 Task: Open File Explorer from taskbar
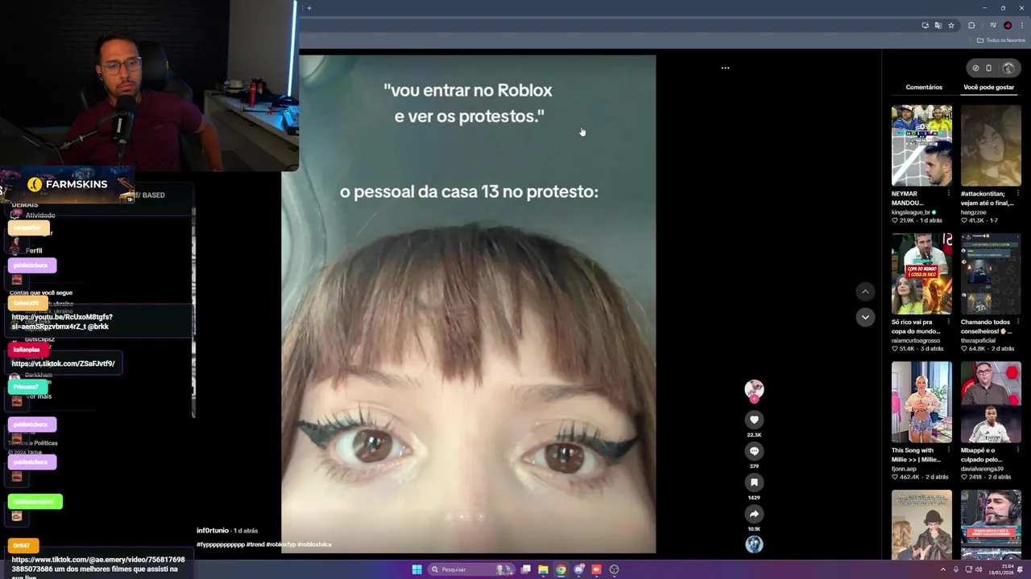[x=543, y=569]
